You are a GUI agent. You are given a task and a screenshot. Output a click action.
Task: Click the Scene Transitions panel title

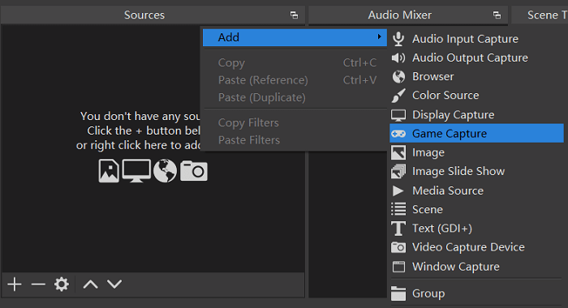tap(548, 15)
